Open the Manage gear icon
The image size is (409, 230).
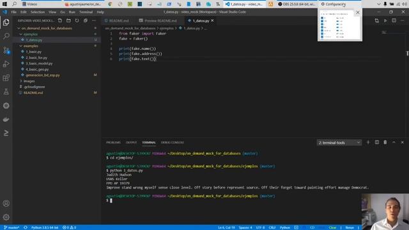pyautogui.click(x=6, y=217)
